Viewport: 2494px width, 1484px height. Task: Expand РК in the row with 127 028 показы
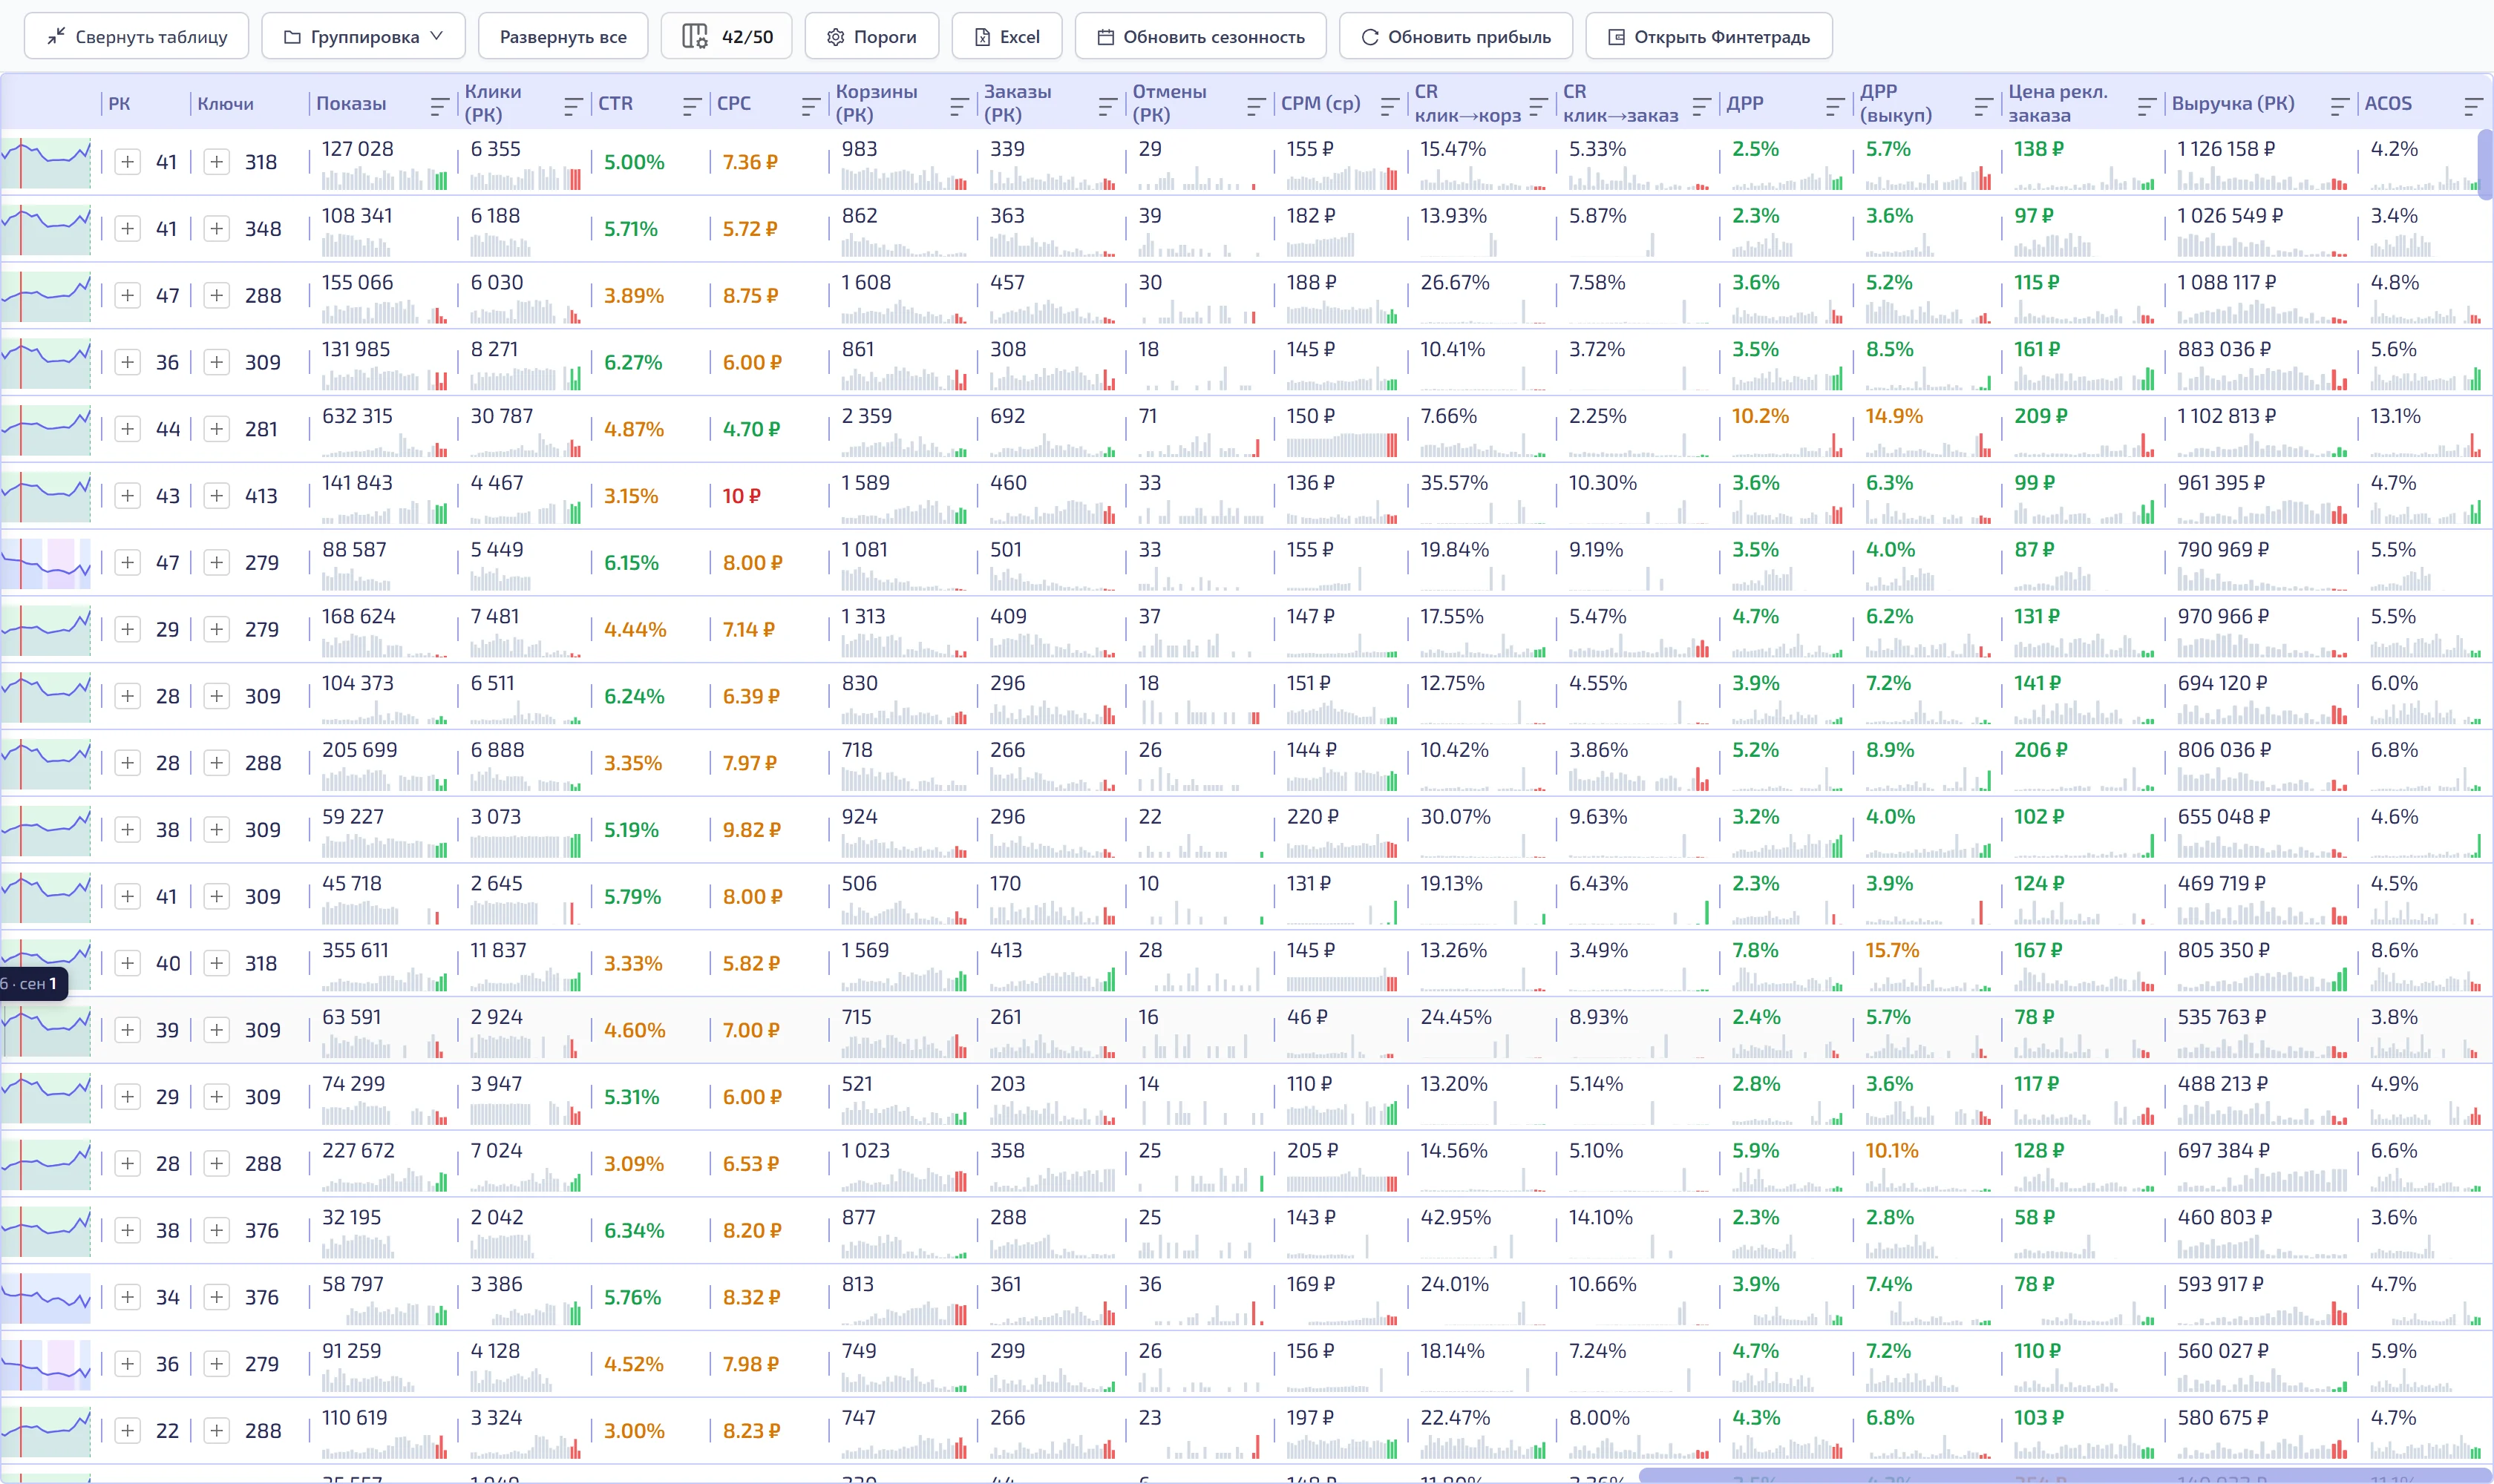[x=127, y=162]
